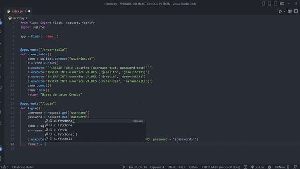Click the Lín. 28, col. 14 cursor position

138,167
